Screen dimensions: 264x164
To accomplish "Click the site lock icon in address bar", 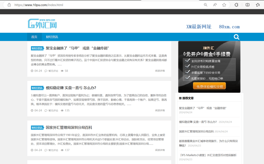I will pyautogui.click(x=9, y=5).
